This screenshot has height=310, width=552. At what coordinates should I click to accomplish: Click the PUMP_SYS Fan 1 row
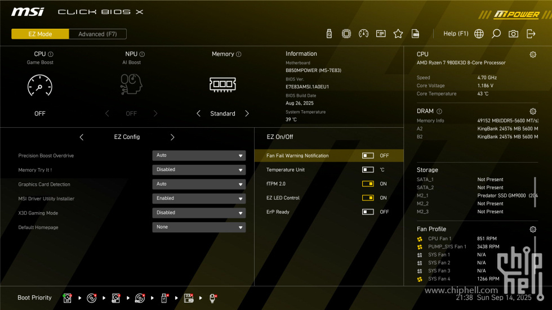click(458, 247)
